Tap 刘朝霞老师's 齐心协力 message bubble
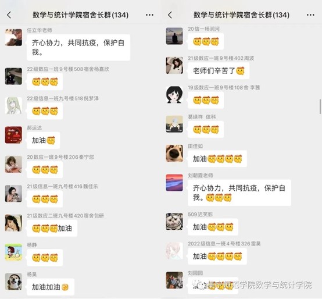The height and width of the screenshot is (299, 322). [239, 193]
